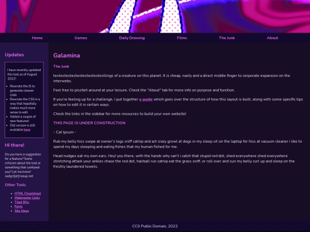
Task: Open the Tiled BGs link
Action: click(x=22, y=202)
